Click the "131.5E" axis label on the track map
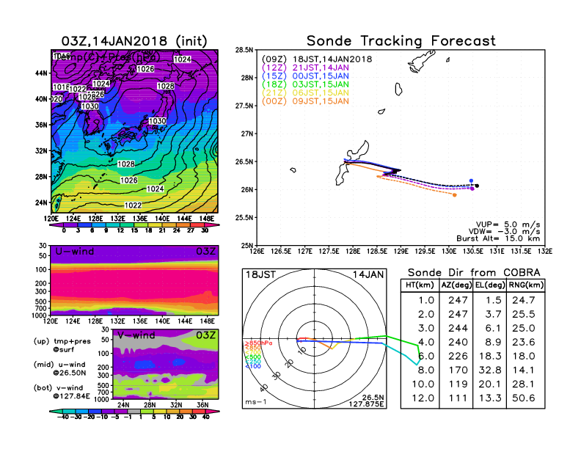581x449 pixels. pyautogui.click(x=521, y=252)
